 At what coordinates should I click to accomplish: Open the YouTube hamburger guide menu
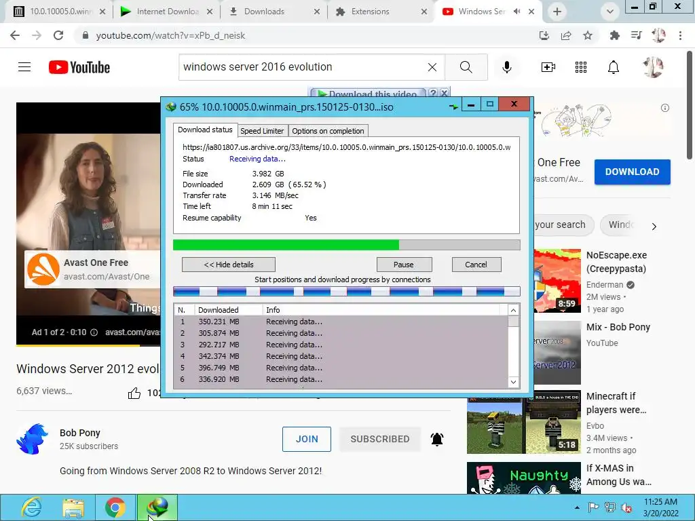tap(24, 67)
